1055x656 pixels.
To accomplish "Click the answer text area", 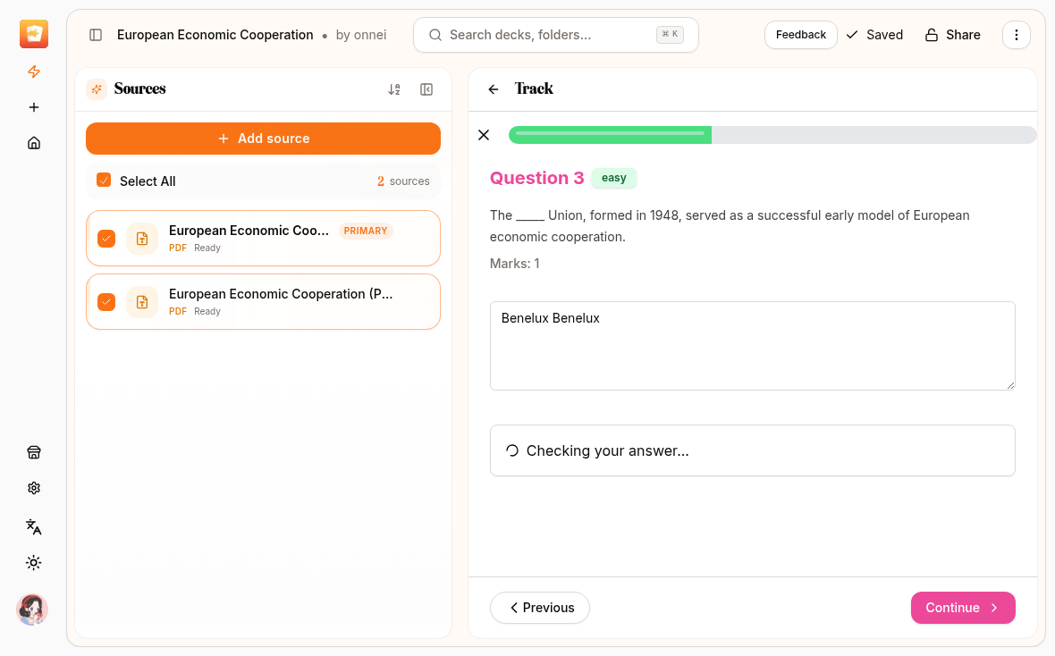I will pyautogui.click(x=752, y=346).
